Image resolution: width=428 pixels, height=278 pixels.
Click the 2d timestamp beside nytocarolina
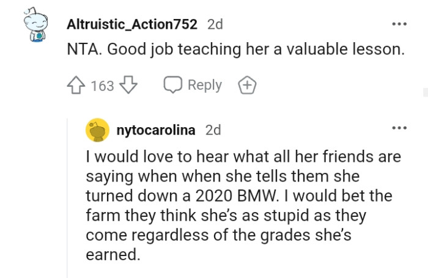[213, 130]
